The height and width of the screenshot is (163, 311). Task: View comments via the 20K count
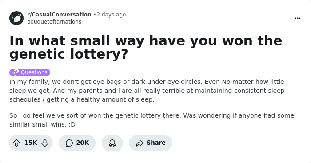83,143
